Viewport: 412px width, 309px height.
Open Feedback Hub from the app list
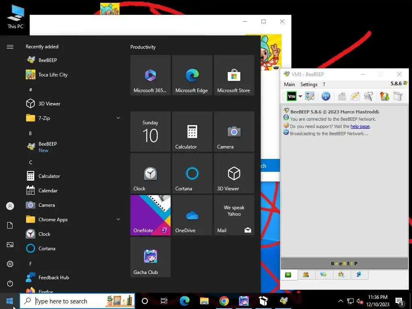tap(74, 278)
